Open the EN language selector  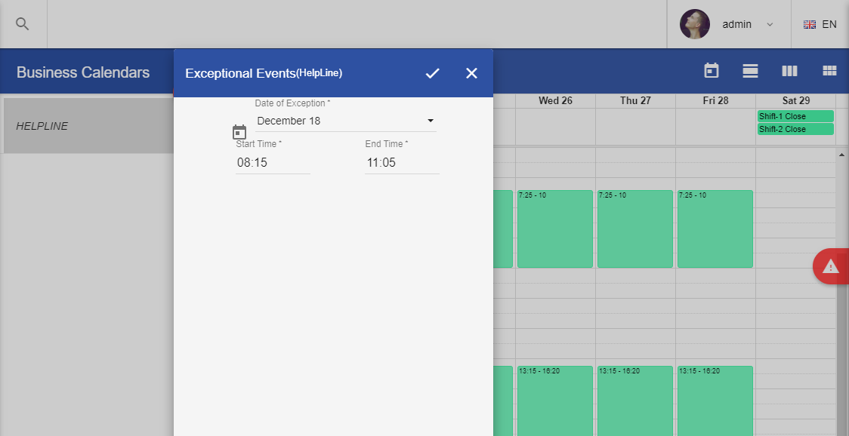(820, 24)
